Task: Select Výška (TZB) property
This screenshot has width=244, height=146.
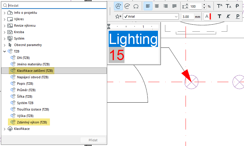Action: click(25, 116)
